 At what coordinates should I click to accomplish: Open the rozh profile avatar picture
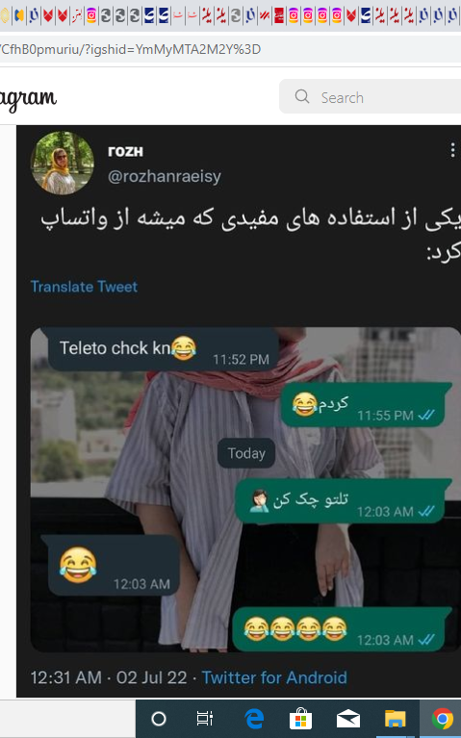click(x=63, y=163)
